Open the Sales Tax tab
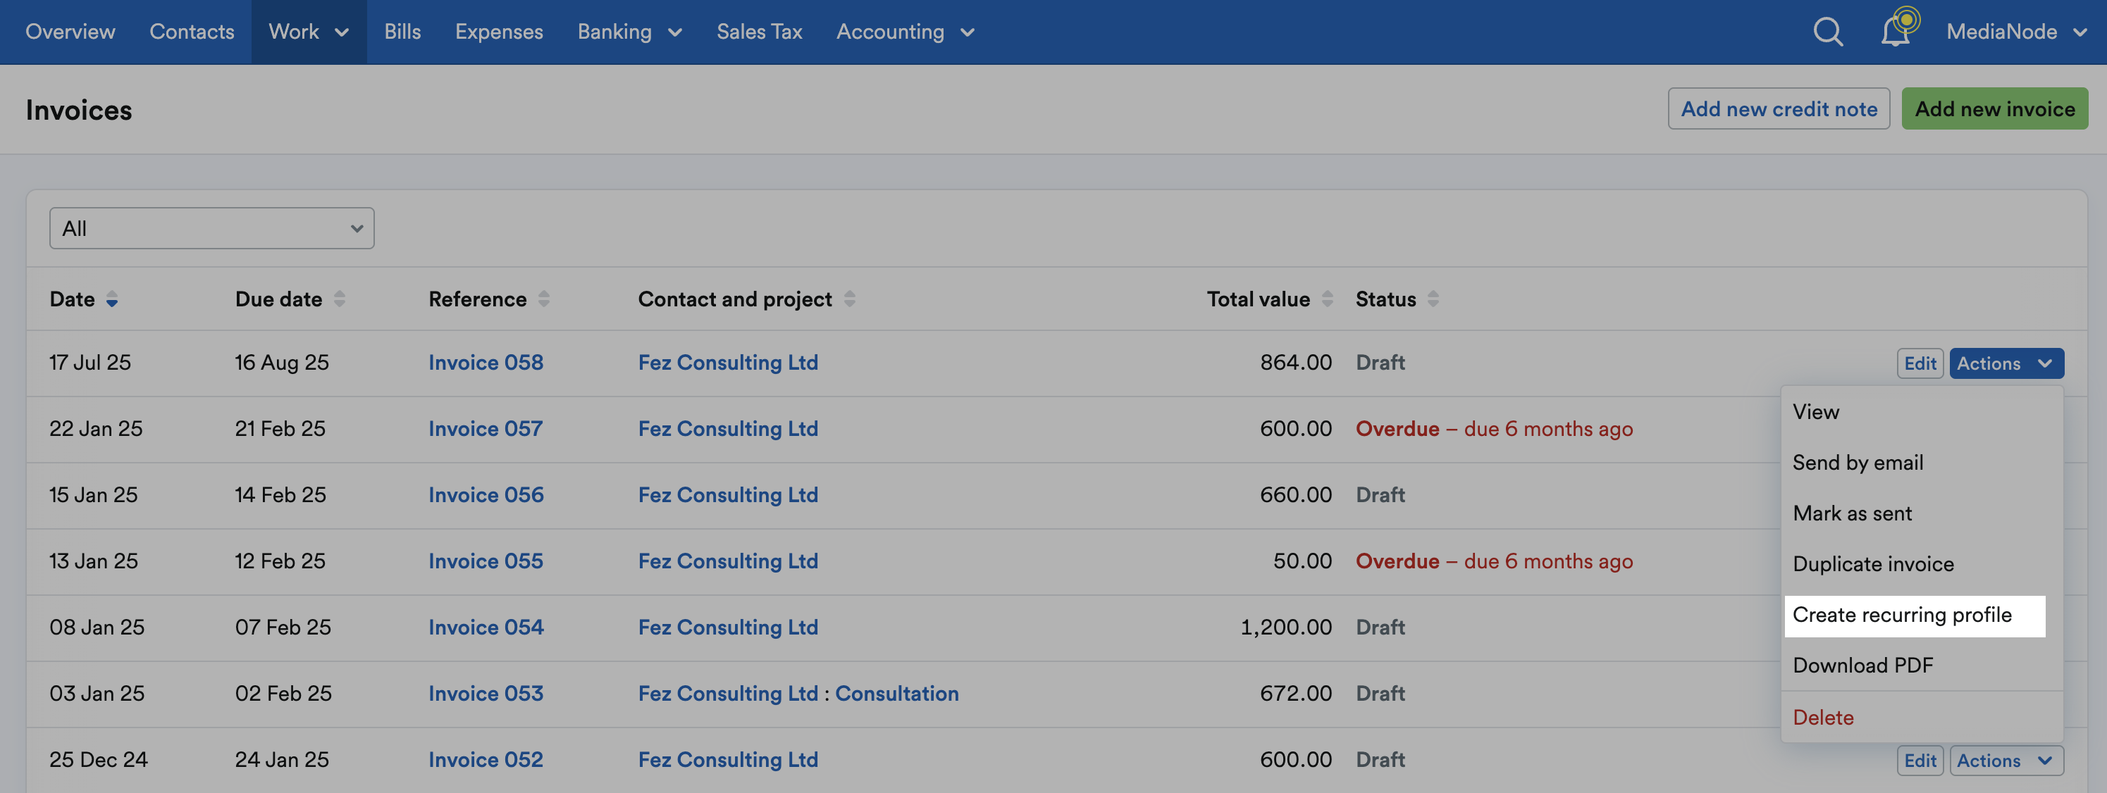The height and width of the screenshot is (793, 2107). click(x=759, y=32)
